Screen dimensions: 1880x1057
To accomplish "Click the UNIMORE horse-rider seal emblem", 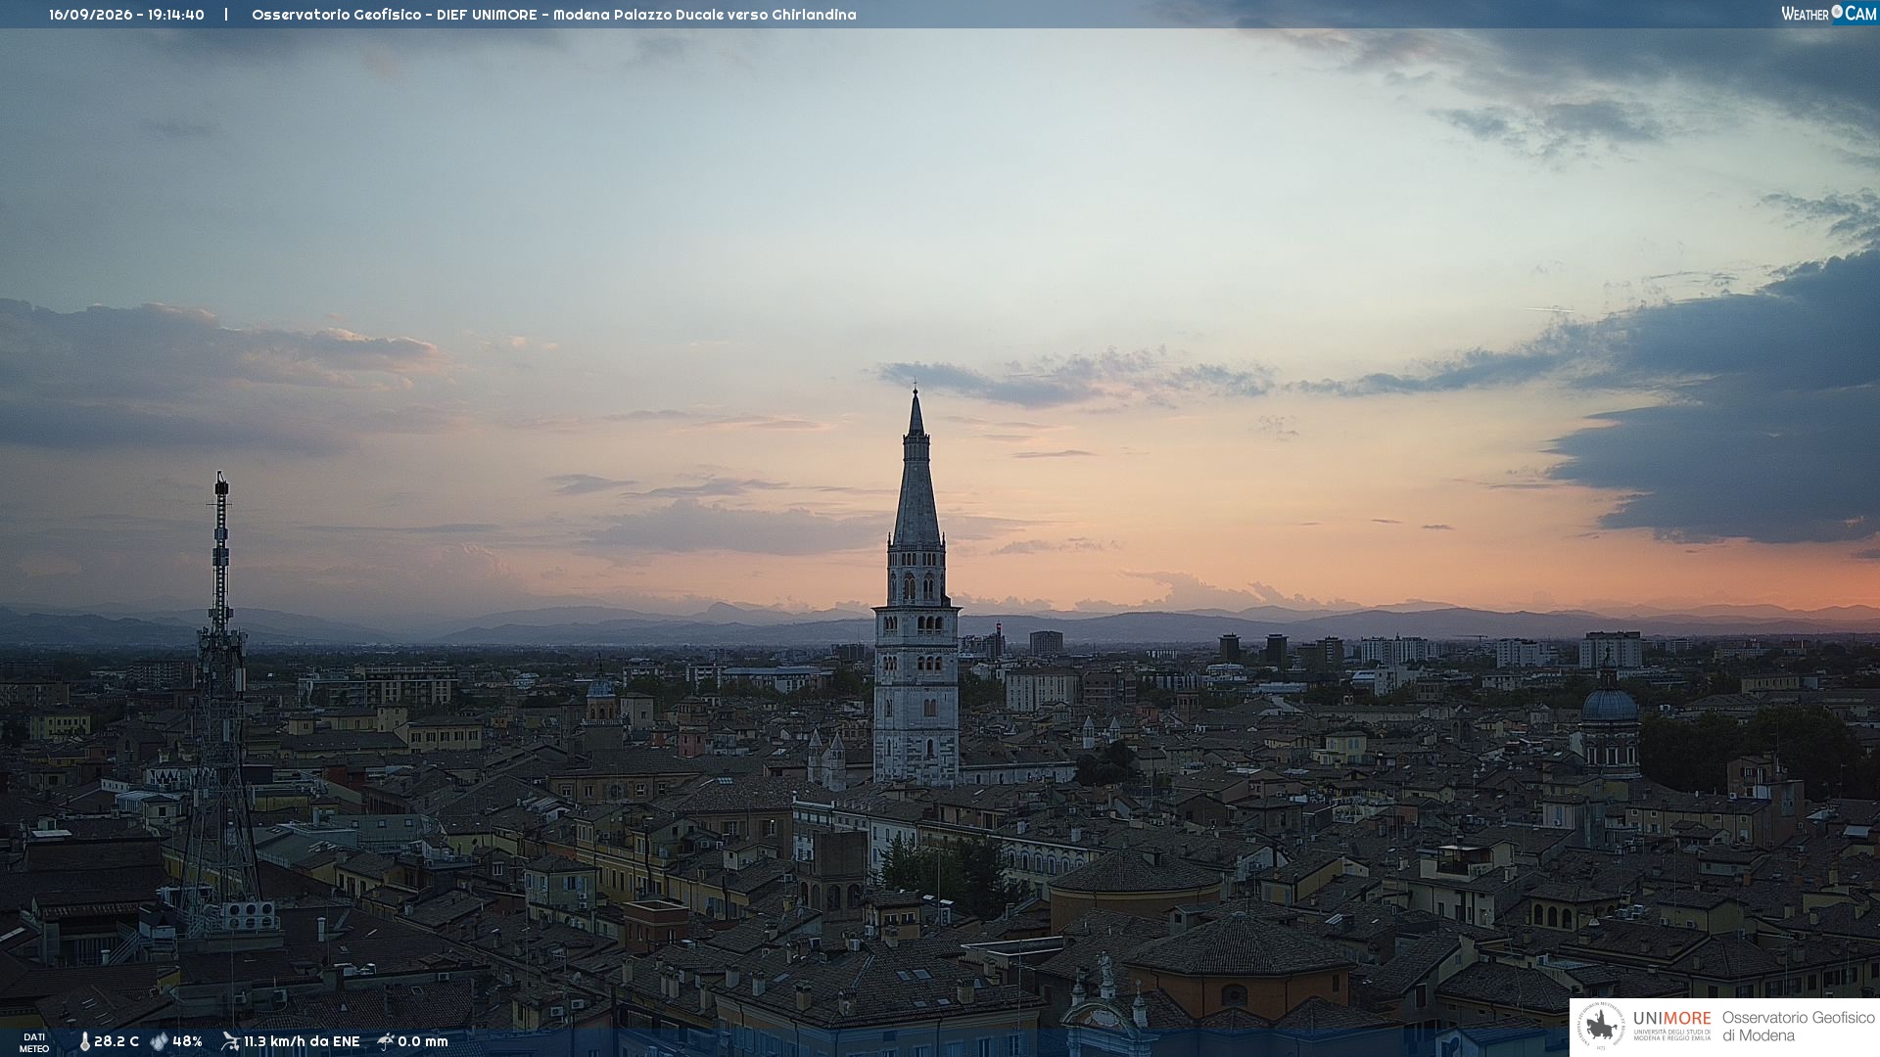I will tap(1602, 1026).
